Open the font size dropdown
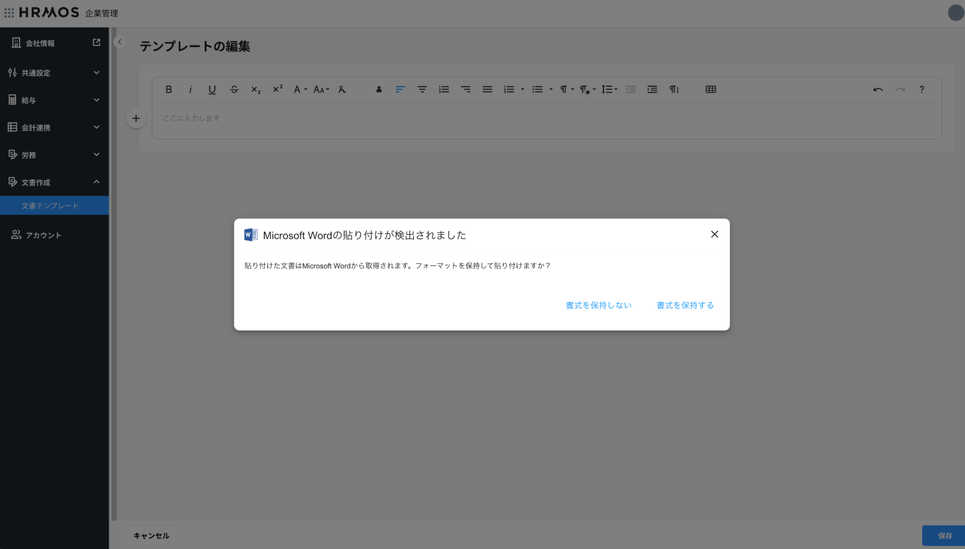 [321, 90]
